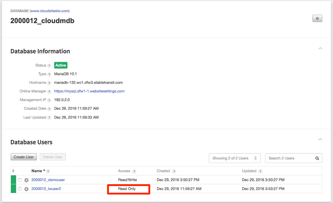Sort users by Created column
This screenshot has height=203, width=333.
(163, 171)
